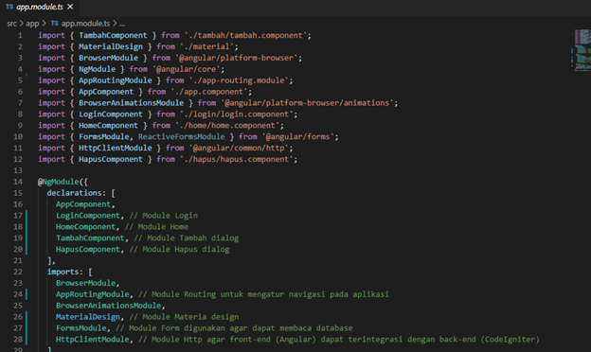Image resolution: width=591 pixels, height=352 pixels.
Task: Click the Module Http CodeIgniter comment
Action: pos(339,340)
